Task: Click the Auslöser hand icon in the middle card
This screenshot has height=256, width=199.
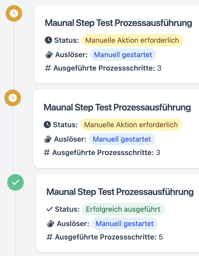Action: pyautogui.click(x=48, y=139)
